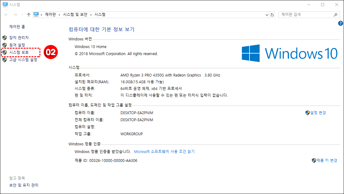
Task: Click DESKTOP-EA2PNIM next to 컴퓨터 이름
Action: (x=137, y=113)
